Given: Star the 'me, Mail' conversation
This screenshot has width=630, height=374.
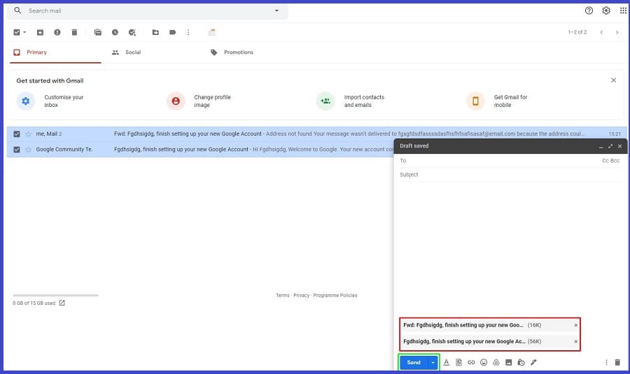Looking at the screenshot, I should [28, 134].
